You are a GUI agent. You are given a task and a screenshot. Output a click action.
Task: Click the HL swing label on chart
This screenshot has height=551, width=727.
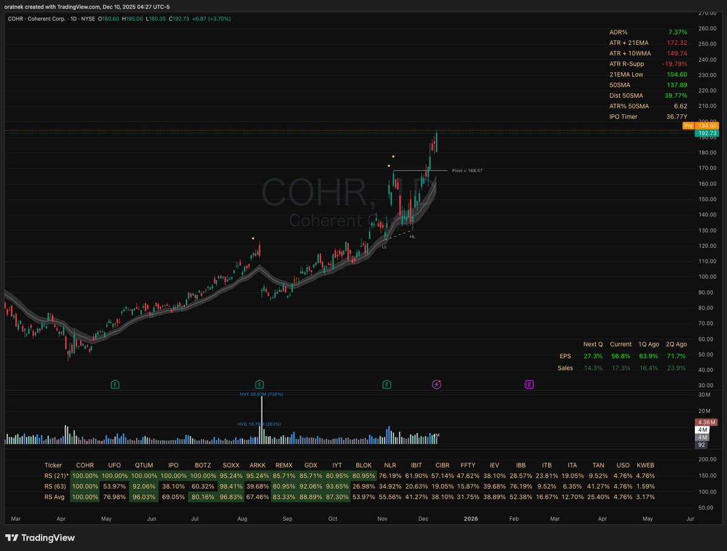pyautogui.click(x=413, y=237)
